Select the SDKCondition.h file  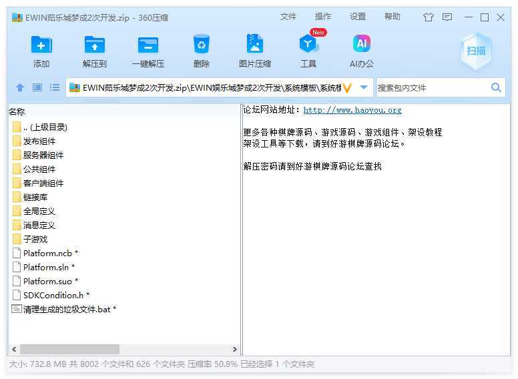(51, 295)
